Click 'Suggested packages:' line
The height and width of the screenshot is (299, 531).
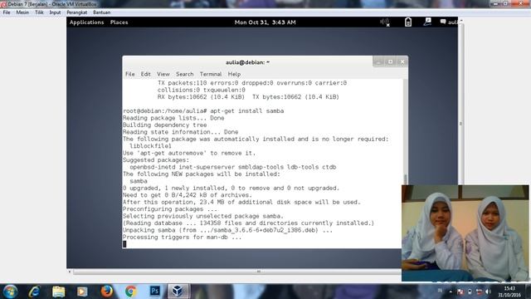(x=156, y=160)
